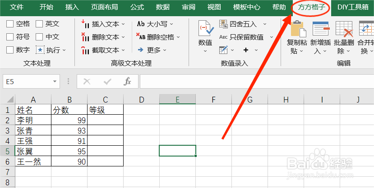The height and width of the screenshot is (188, 374).
Task: Open the plus operator dropdown arrow
Action: (x=256, y=50)
